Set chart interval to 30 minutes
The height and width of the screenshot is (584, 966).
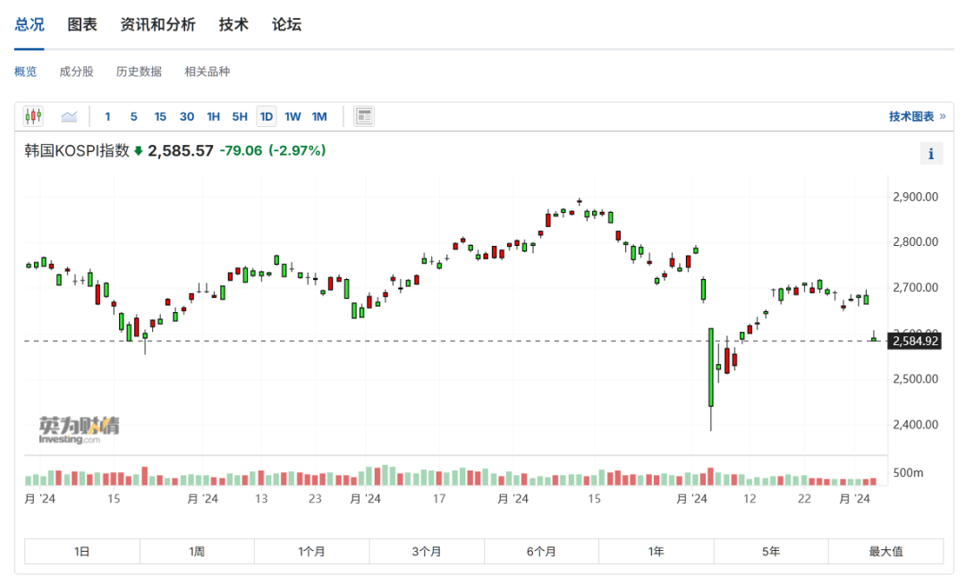(187, 116)
